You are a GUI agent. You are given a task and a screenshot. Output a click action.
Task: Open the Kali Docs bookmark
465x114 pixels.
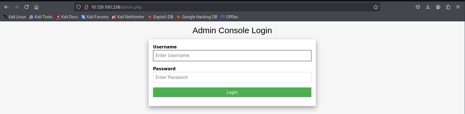click(67, 17)
